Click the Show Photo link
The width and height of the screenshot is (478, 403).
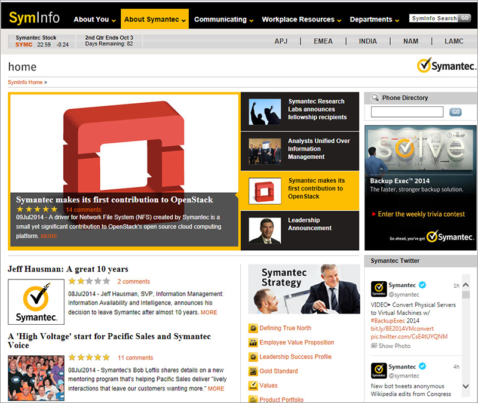394,346
